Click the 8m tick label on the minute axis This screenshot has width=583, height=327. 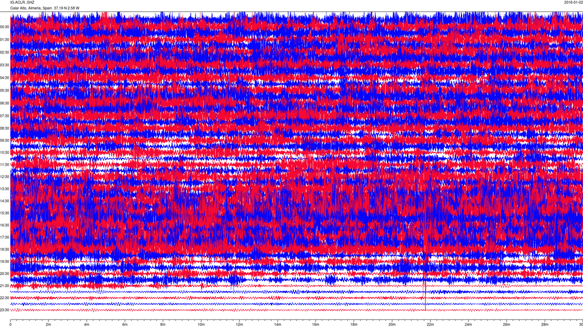163,325
